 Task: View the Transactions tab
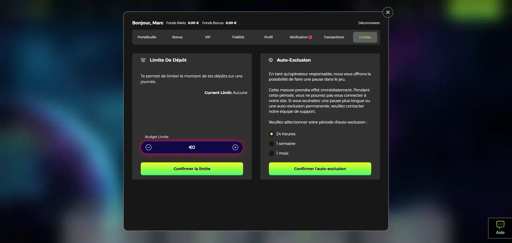334,37
